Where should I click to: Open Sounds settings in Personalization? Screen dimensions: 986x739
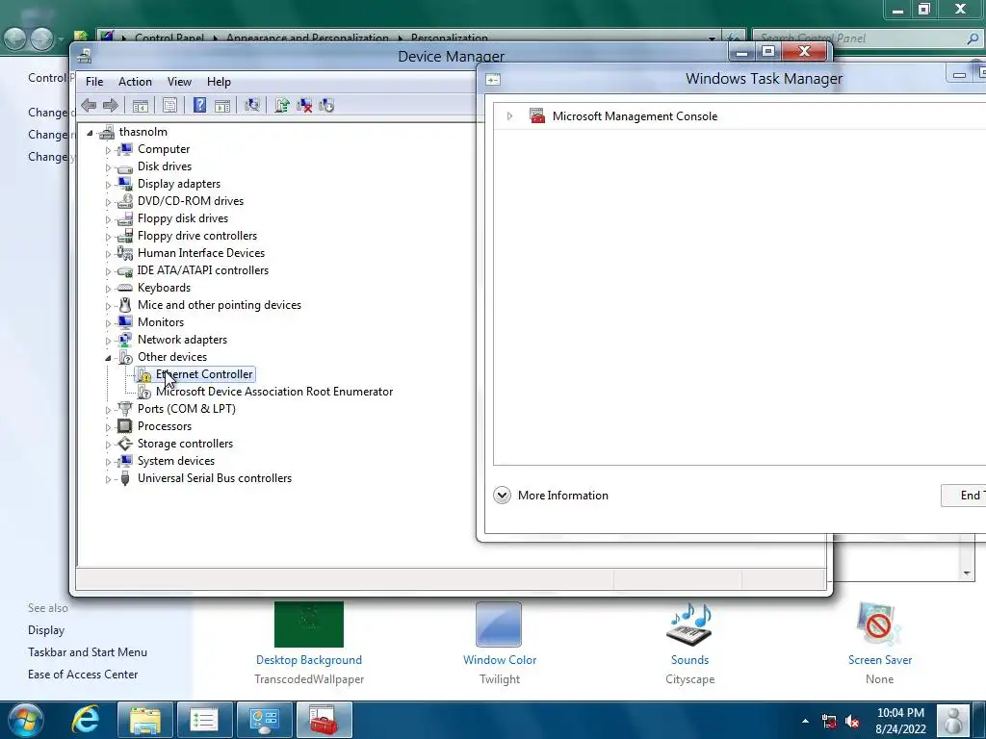point(689,660)
